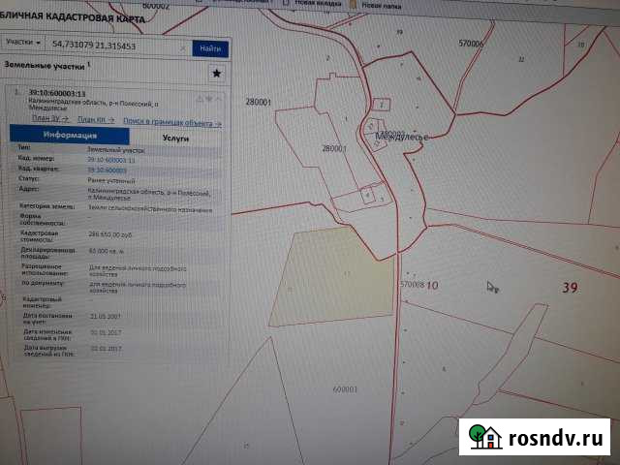
Task: Click quarter label 570006 on the map
Action: (471, 43)
